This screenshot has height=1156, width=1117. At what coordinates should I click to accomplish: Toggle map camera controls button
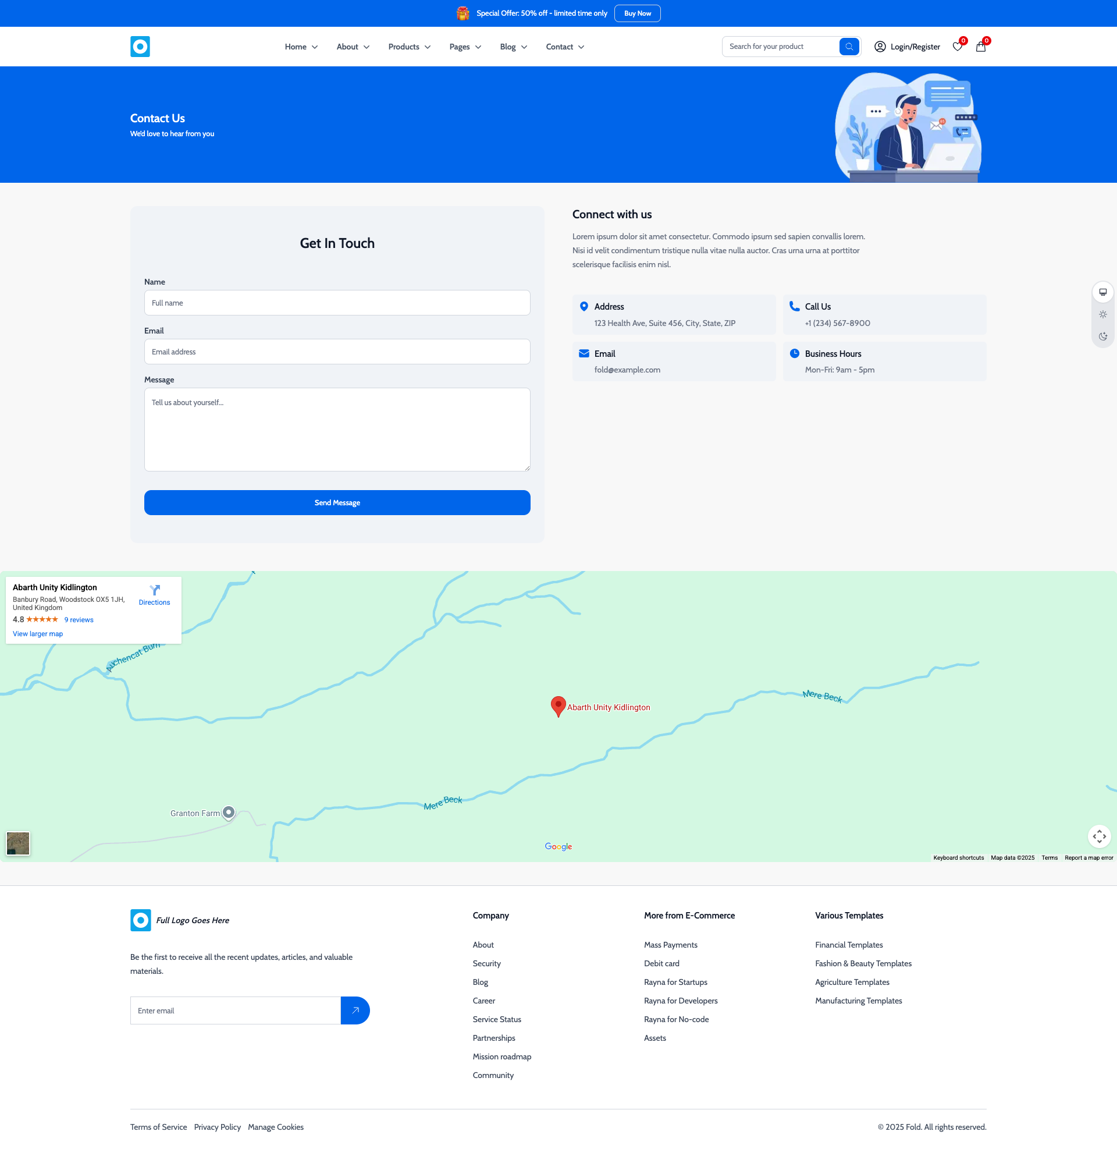1100,836
